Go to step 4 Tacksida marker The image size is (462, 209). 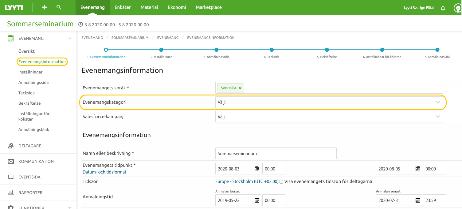(x=272, y=50)
